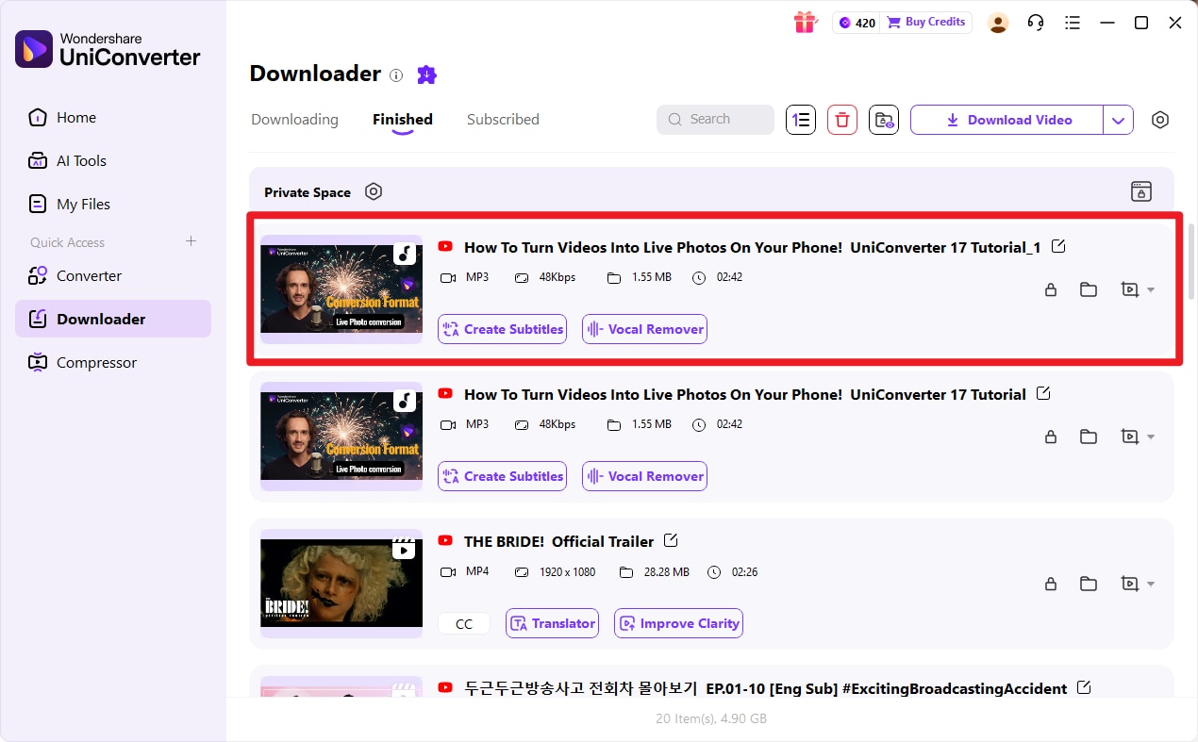Show hidden files via the folder-eye icon
This screenshot has height=742, width=1198.
pos(883,120)
